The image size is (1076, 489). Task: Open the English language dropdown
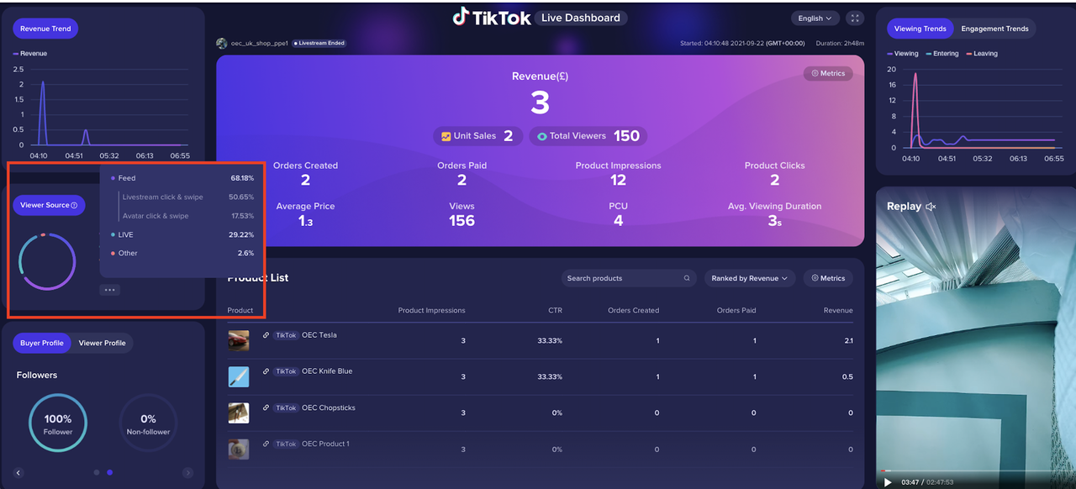pos(815,18)
